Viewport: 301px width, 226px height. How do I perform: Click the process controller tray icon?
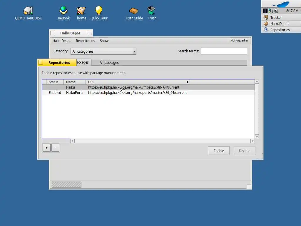pos(265,11)
